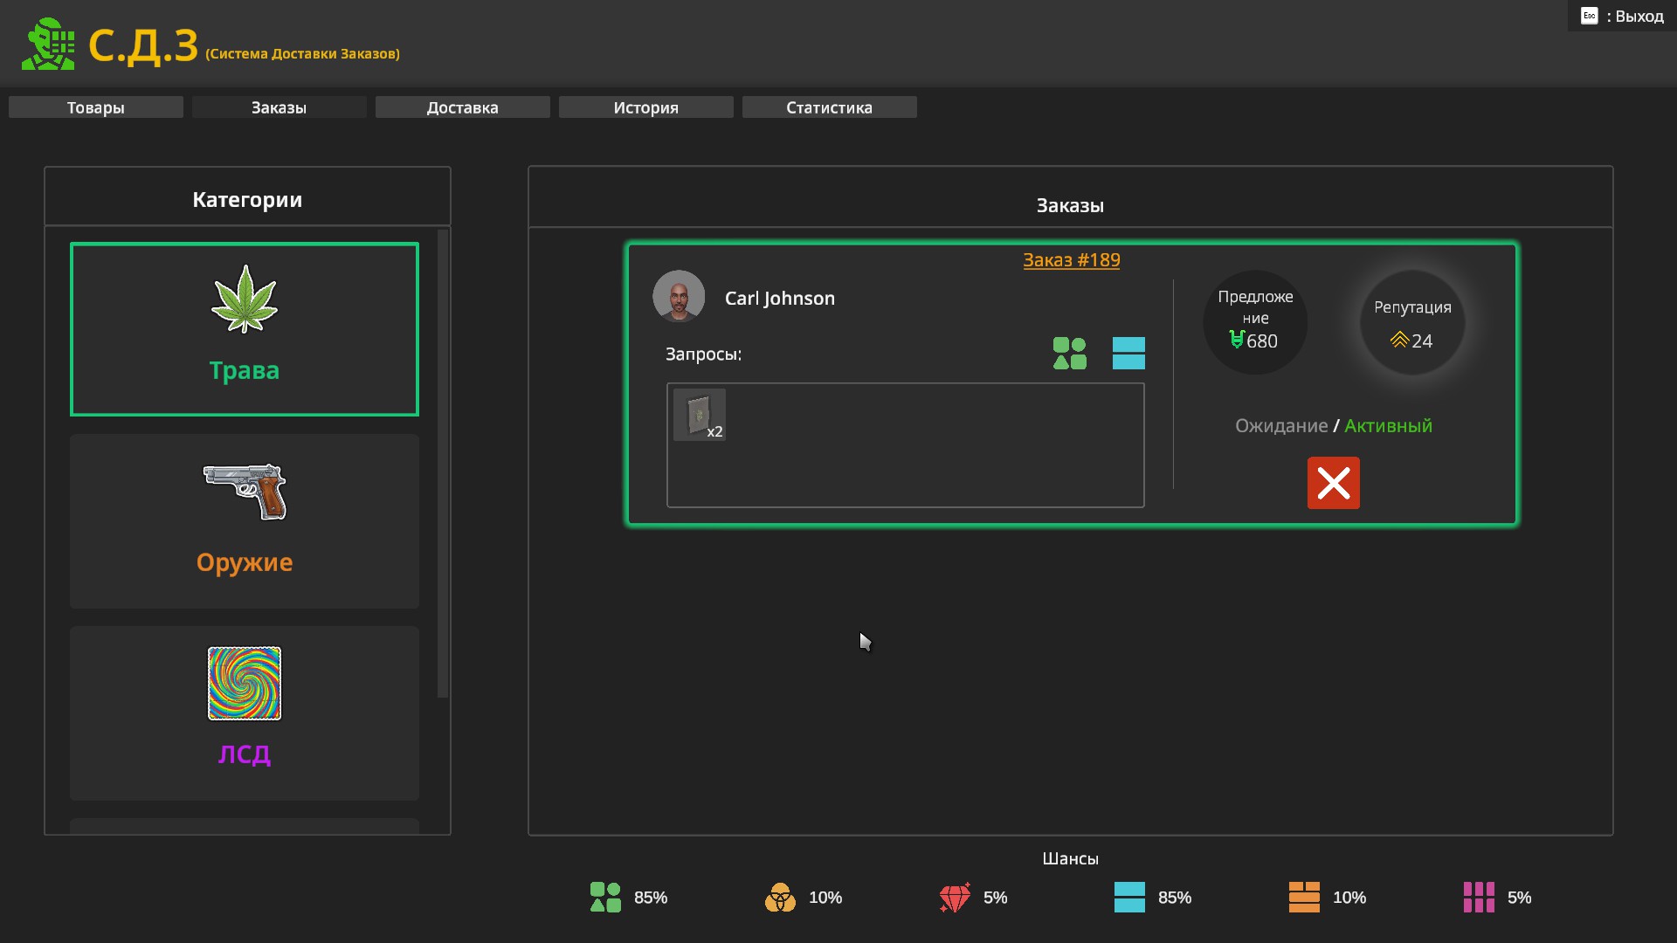
Task: Click the Esc Выход exit button
Action: [1622, 16]
